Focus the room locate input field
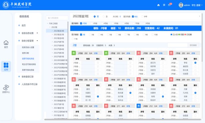The image size is (205, 123). 178,45
